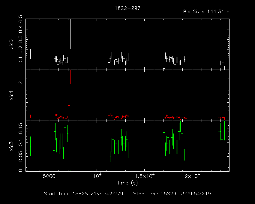Click the xis3 y-axis label
The height and width of the screenshot is (204, 255).
click(12, 146)
